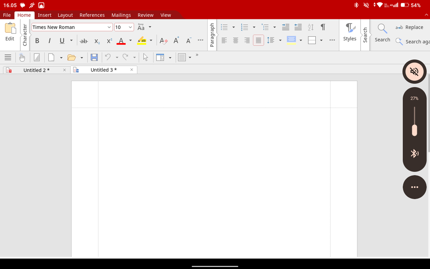
Task: Show more Character group options
Action: (x=201, y=41)
